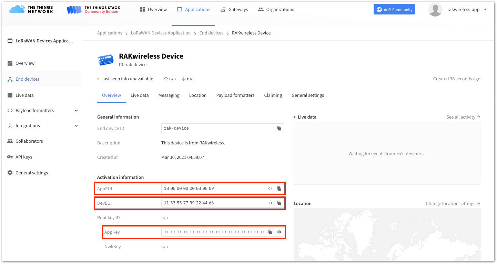This screenshot has height=264, width=497.
Task: Click the AppEUI value field
Action: pos(213,189)
